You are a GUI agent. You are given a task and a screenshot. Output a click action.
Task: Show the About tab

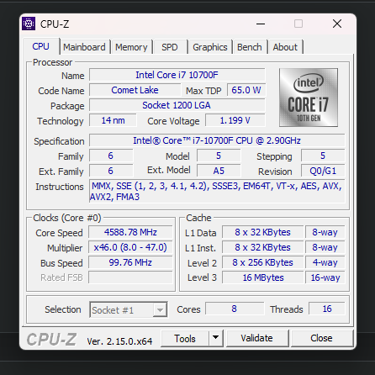click(285, 47)
